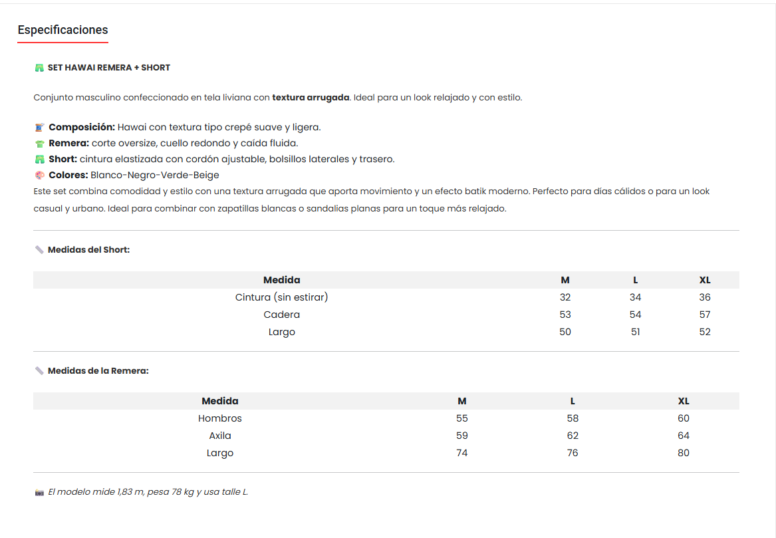Click the model height note text
Viewport: 776px width, 538px height.
(x=148, y=492)
